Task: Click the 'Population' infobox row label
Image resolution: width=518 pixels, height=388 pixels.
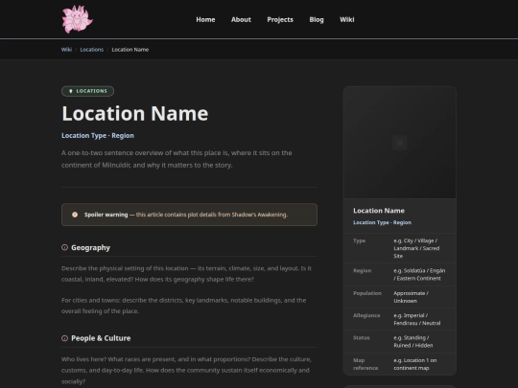Action: click(367, 293)
